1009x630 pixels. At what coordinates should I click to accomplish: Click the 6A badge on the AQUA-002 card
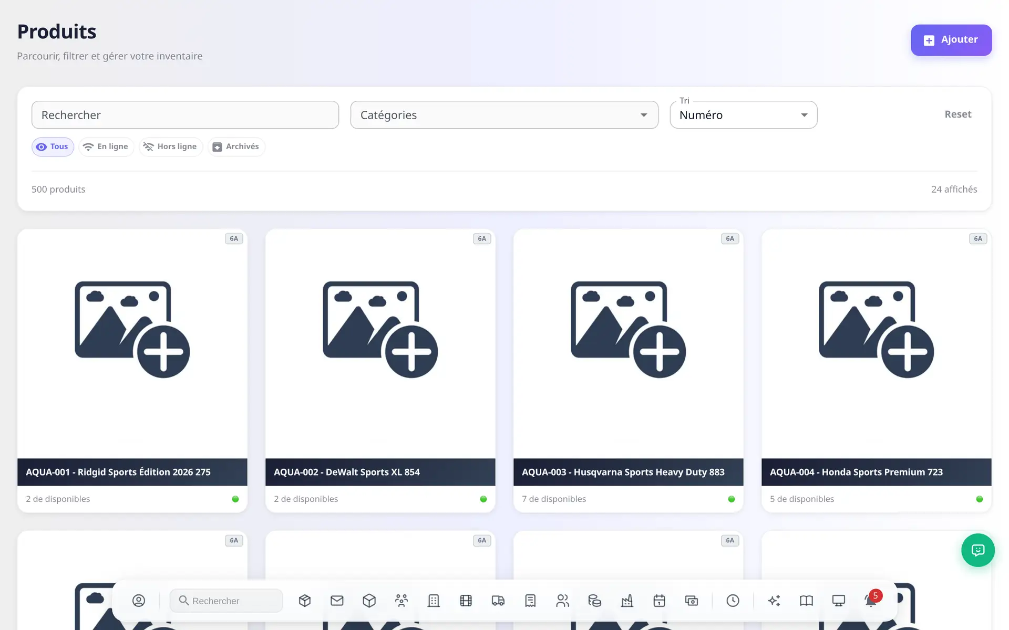[x=482, y=239]
